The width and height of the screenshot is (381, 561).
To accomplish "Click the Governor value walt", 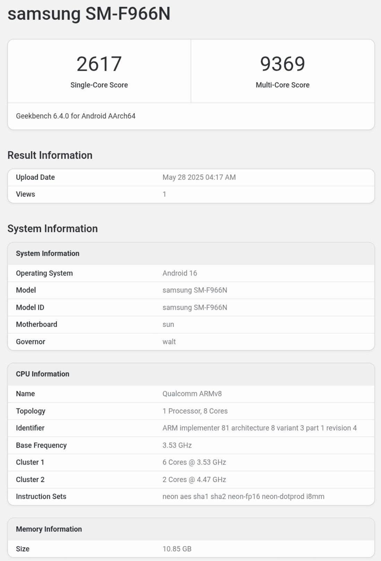I will 169,342.
